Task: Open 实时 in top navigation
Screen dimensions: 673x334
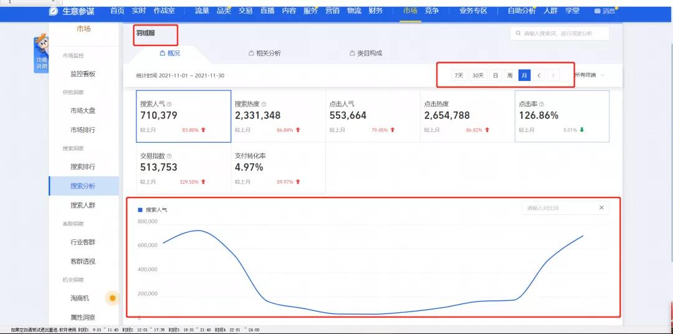Action: coord(139,11)
